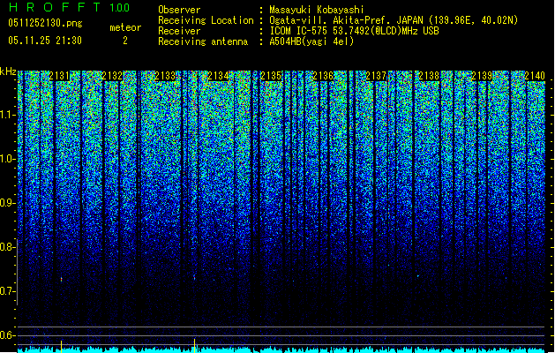Click the 2133 time marker
This screenshot has height=353, width=555.
click(x=165, y=76)
